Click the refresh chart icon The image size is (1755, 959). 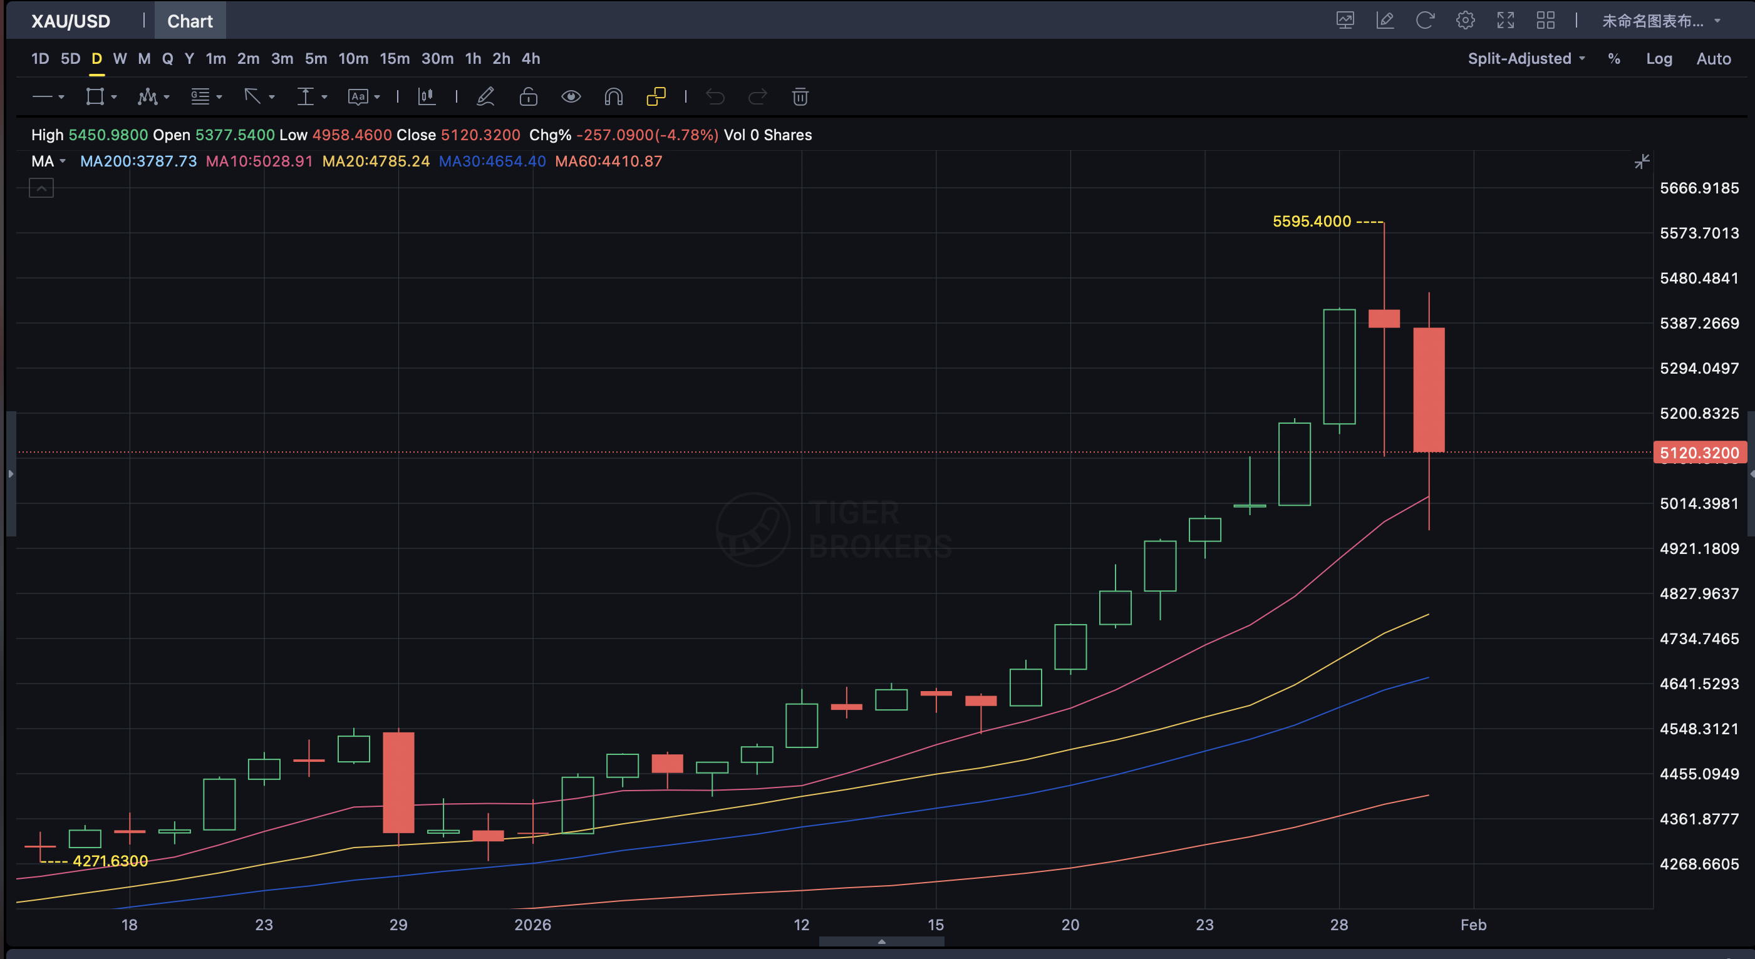click(x=1424, y=21)
